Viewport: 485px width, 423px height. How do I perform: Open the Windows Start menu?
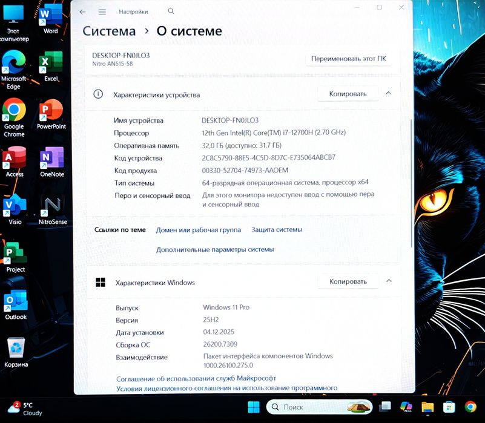click(254, 407)
